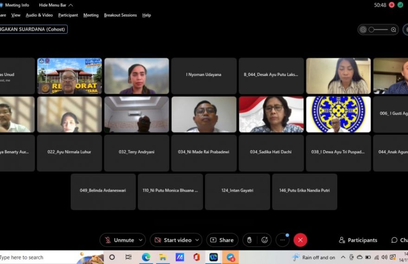408x264 pixels.
Task: Open the Participants panel
Action: 358,240
